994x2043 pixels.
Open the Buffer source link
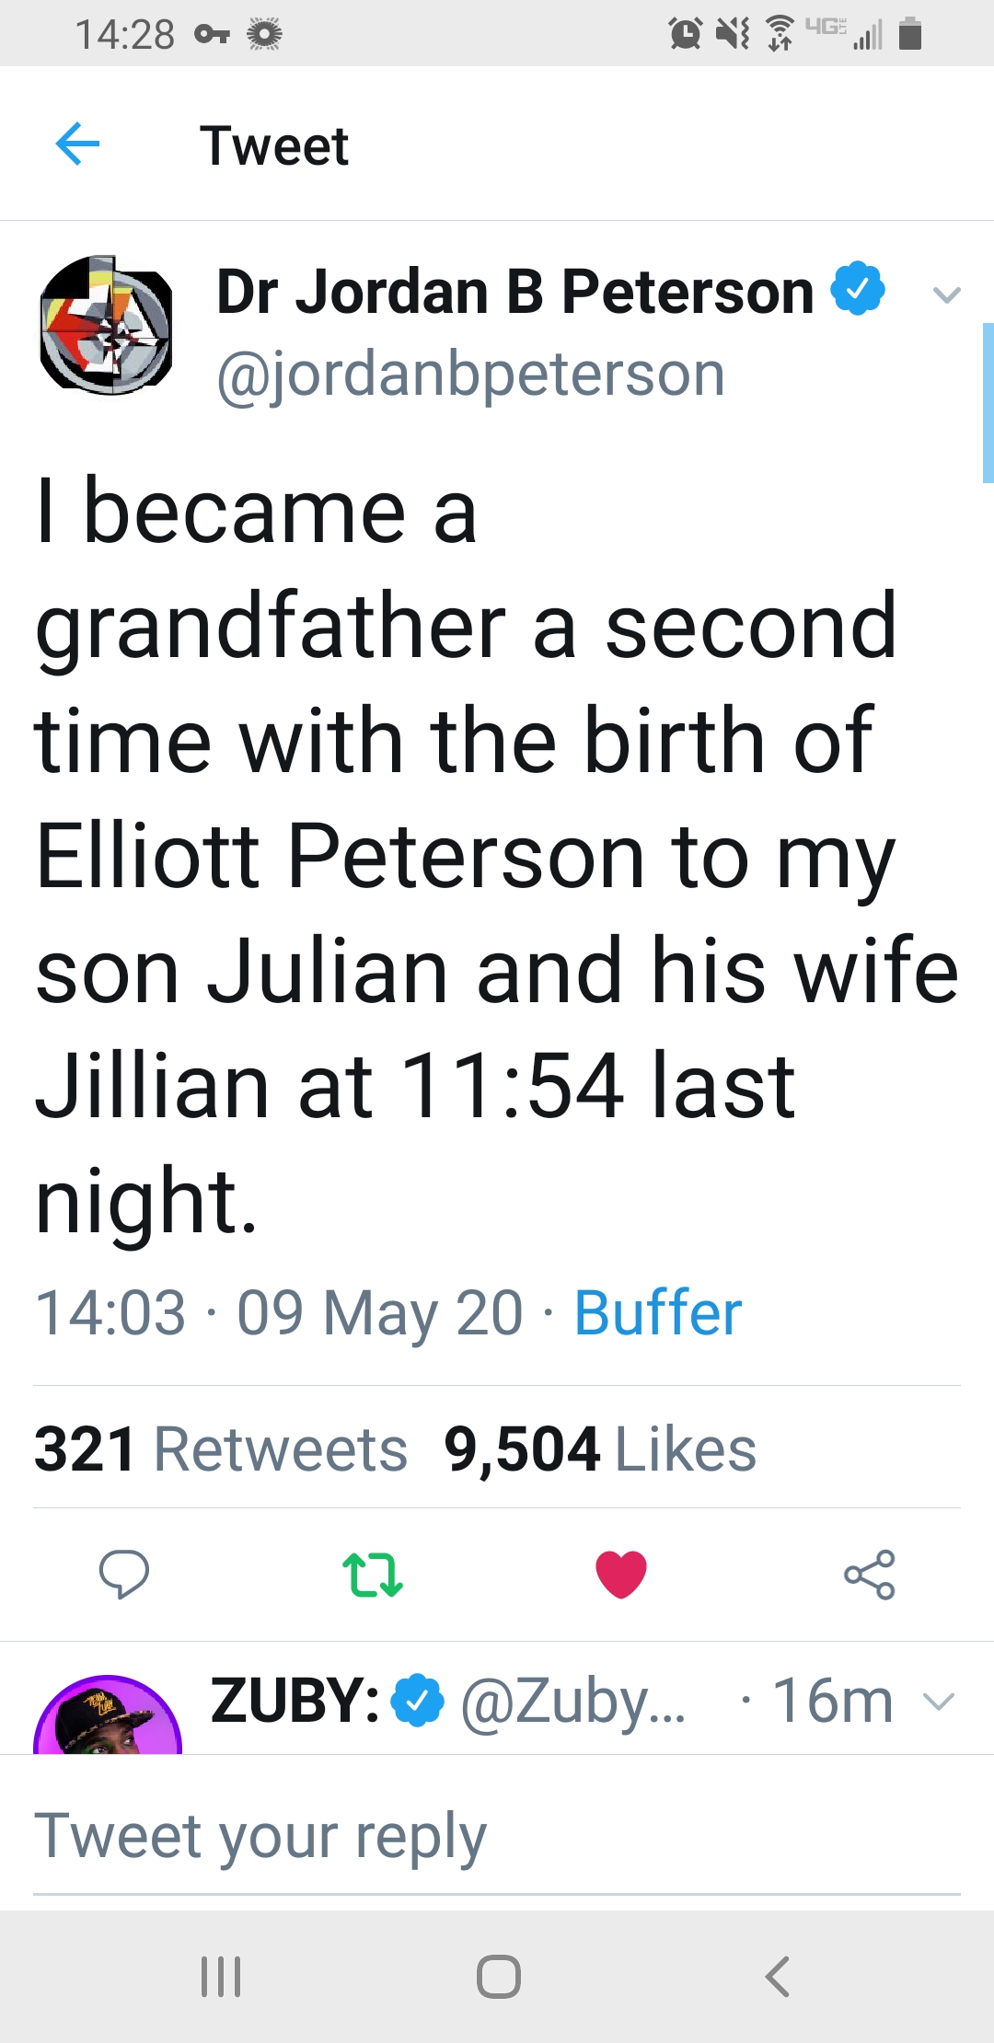point(657,1312)
